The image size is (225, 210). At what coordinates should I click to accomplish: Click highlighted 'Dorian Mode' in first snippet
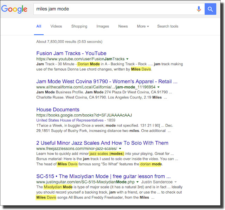tap(89, 64)
